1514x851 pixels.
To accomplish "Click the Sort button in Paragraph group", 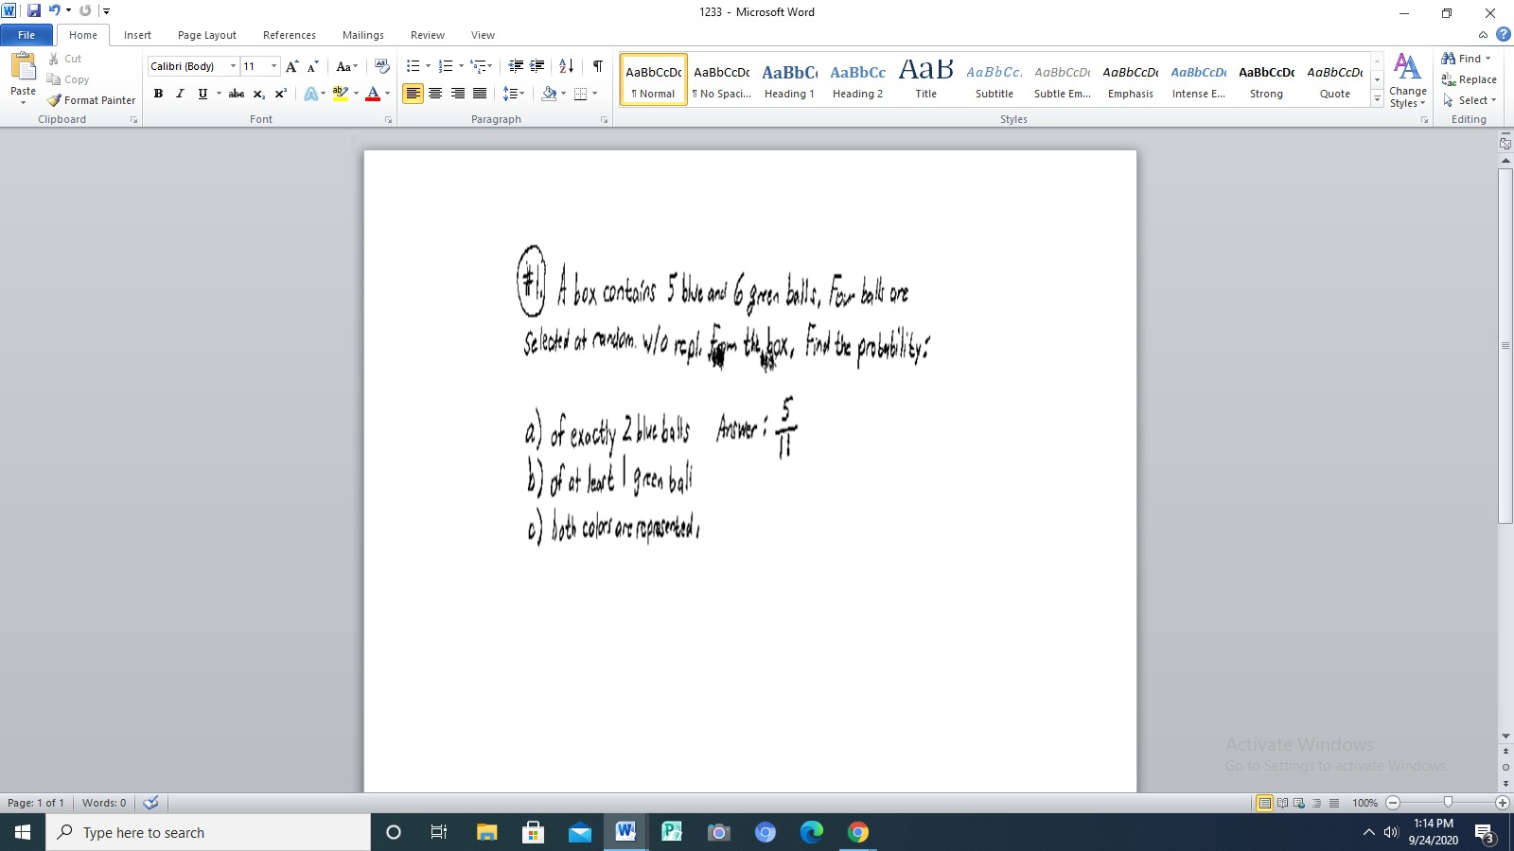I will [x=568, y=66].
